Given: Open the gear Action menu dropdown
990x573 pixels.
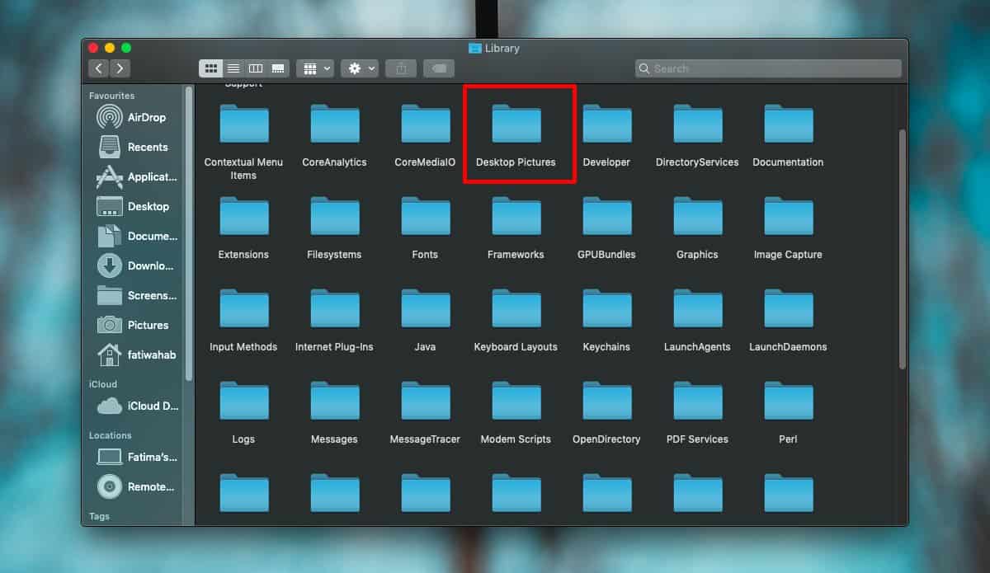Looking at the screenshot, I should tap(360, 68).
